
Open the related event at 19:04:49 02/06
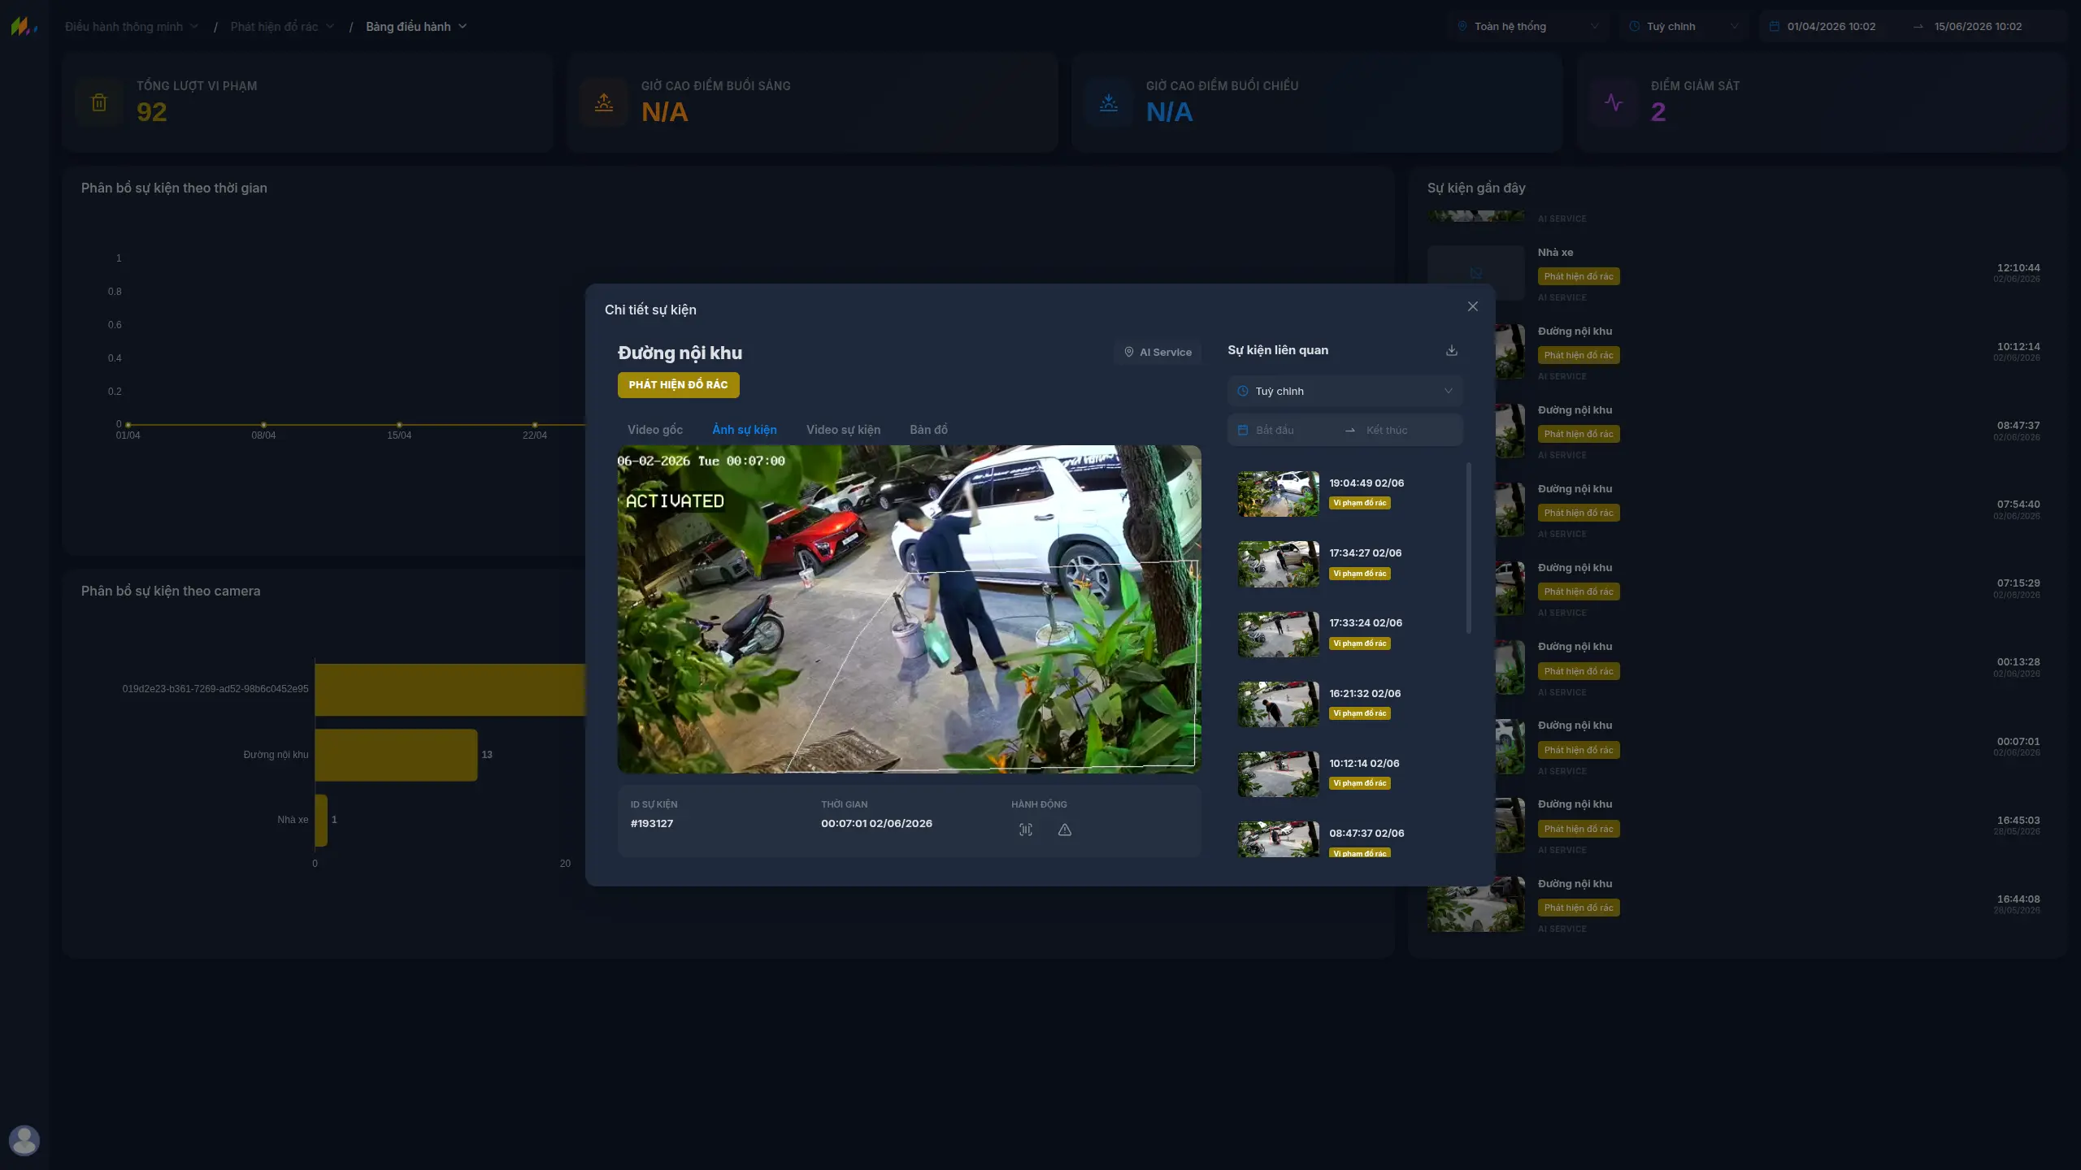(1345, 493)
